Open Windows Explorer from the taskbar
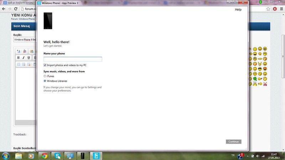The width and height of the screenshot is (285, 160). [x=19, y=156]
